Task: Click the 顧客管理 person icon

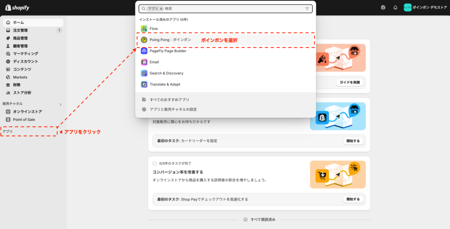Action: click(8, 46)
